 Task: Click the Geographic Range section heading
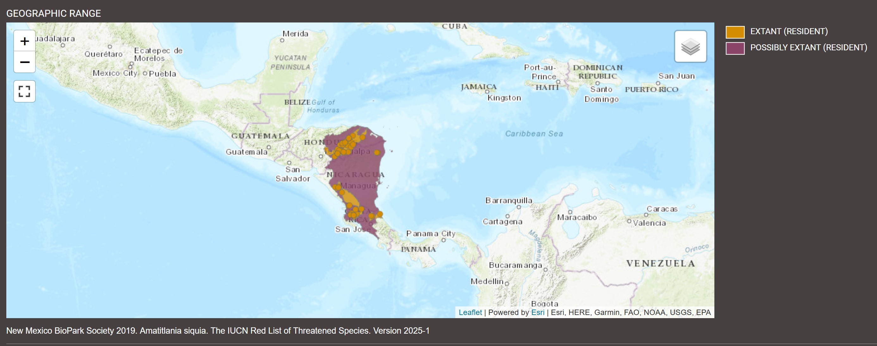[x=53, y=14]
